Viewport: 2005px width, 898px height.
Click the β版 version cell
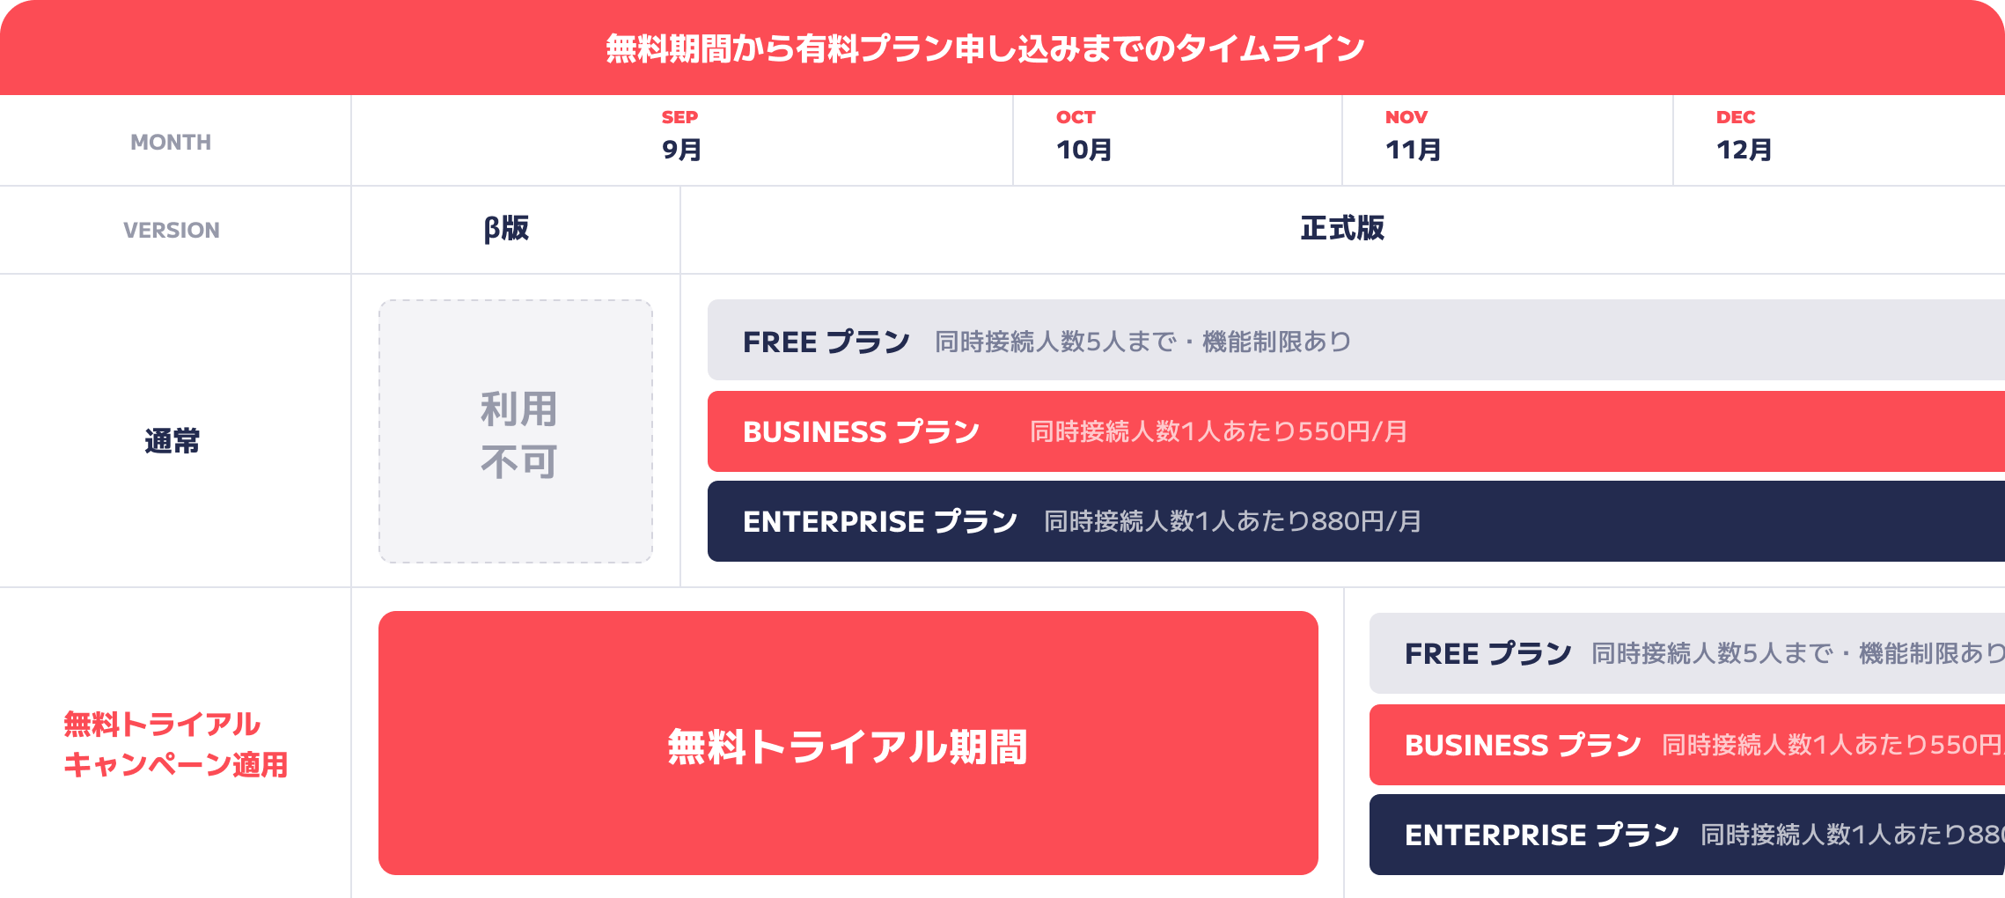(507, 229)
